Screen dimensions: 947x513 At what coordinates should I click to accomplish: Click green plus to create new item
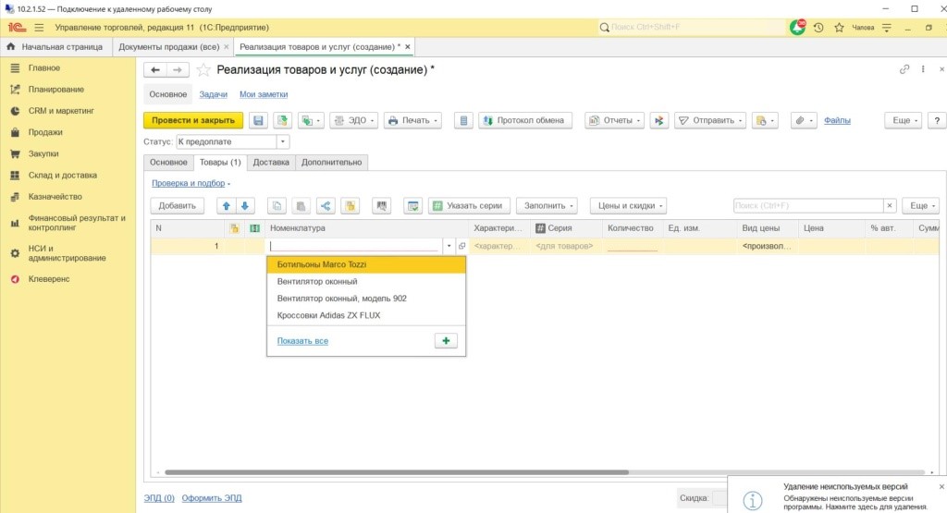click(x=445, y=341)
